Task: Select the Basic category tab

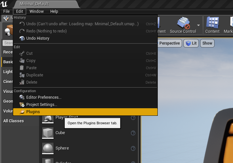Action: tap(8, 62)
